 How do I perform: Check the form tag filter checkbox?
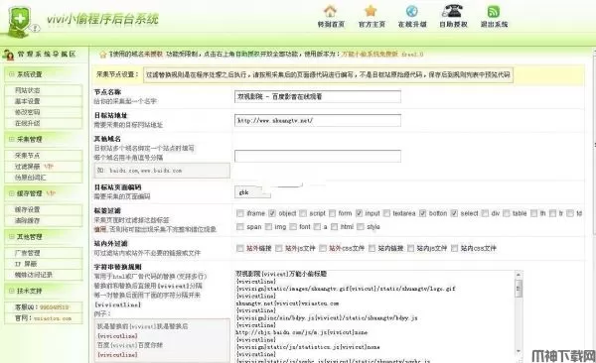point(332,213)
